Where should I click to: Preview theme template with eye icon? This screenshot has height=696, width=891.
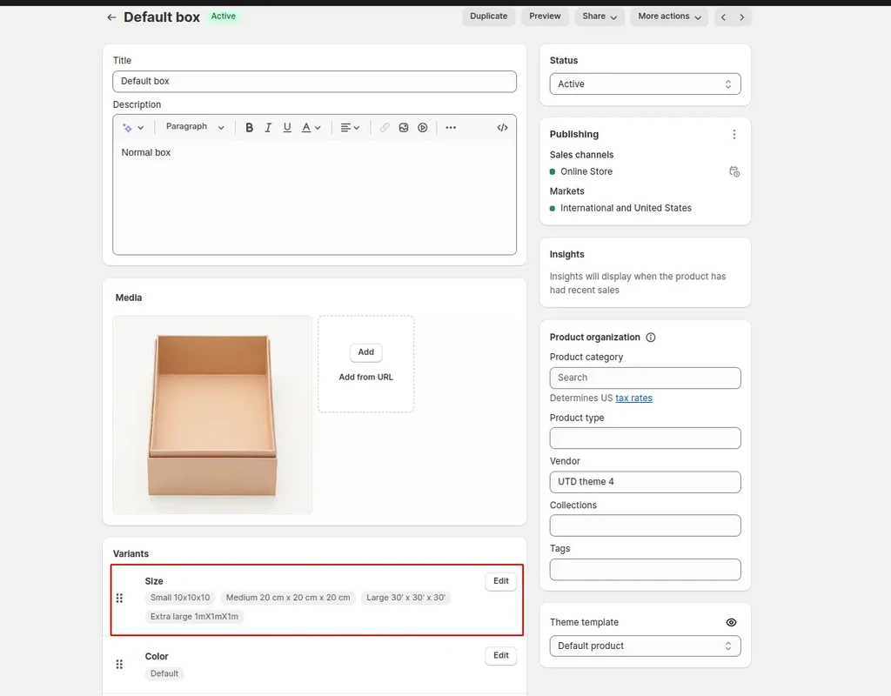click(x=731, y=623)
